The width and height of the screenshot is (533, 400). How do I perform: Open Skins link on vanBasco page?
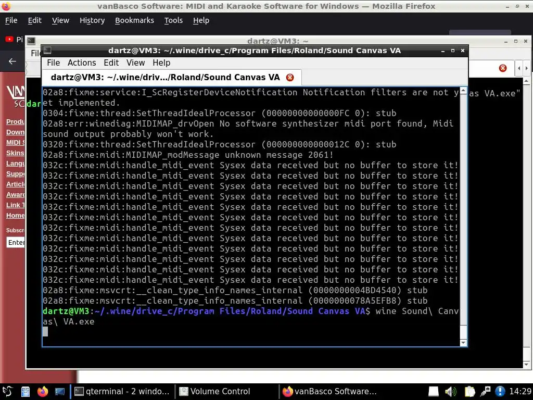point(15,153)
